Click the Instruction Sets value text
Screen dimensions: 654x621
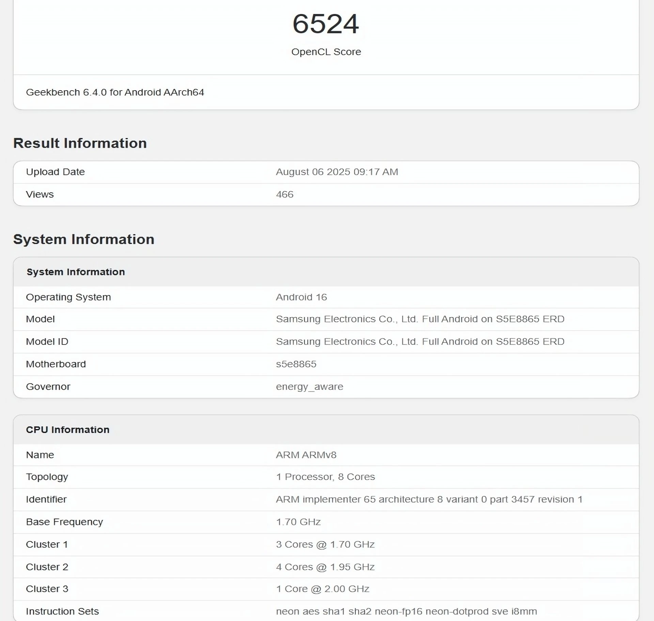point(406,611)
